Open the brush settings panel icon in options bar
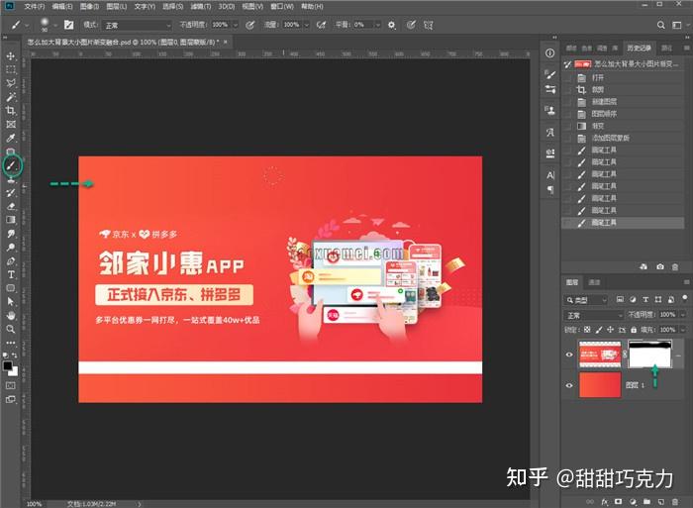693x508 pixels. tap(68, 25)
